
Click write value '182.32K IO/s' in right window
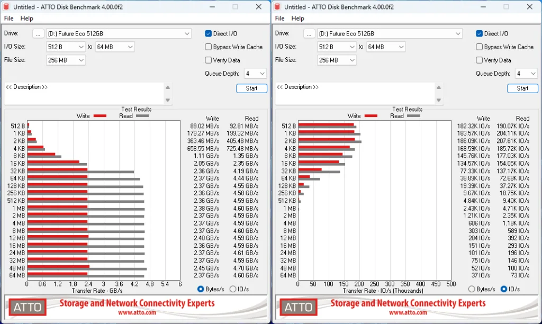coord(474,126)
